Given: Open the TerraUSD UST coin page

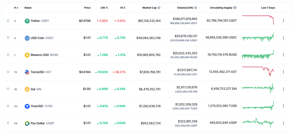Looking at the screenshot, I should [x=41, y=72].
